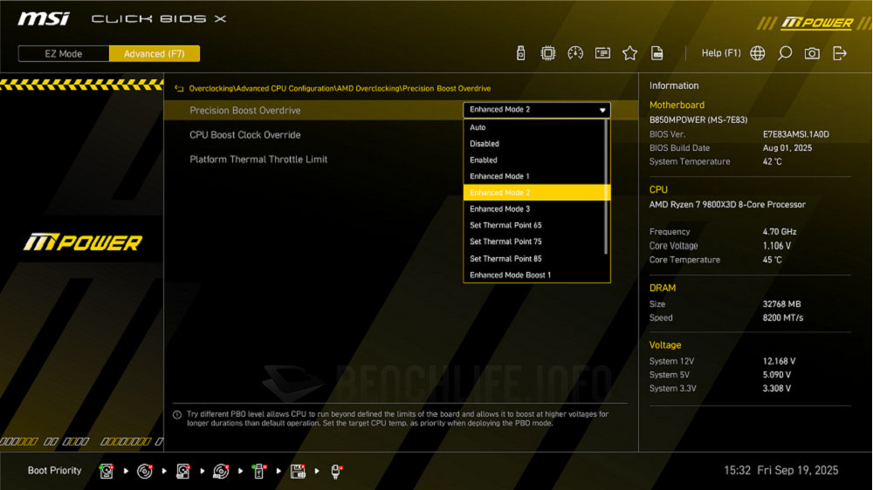Screen dimensions: 873x490
Task: Select the first hard disk boot device
Action: [107, 471]
